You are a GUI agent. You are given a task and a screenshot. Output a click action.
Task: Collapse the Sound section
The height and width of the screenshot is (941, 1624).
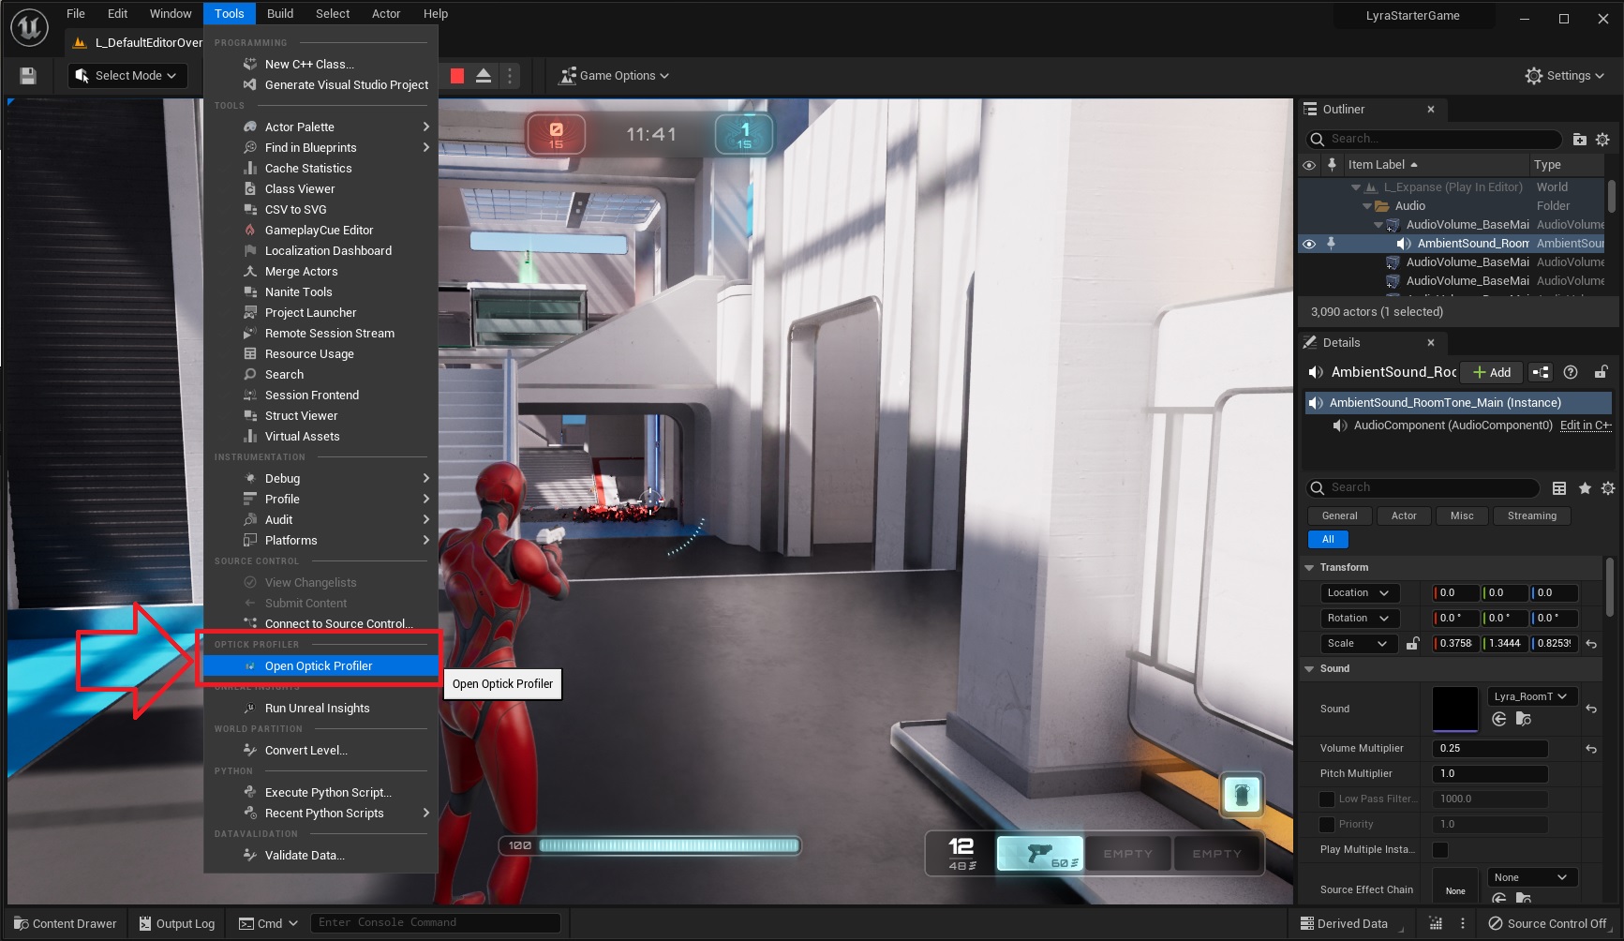pyautogui.click(x=1309, y=669)
